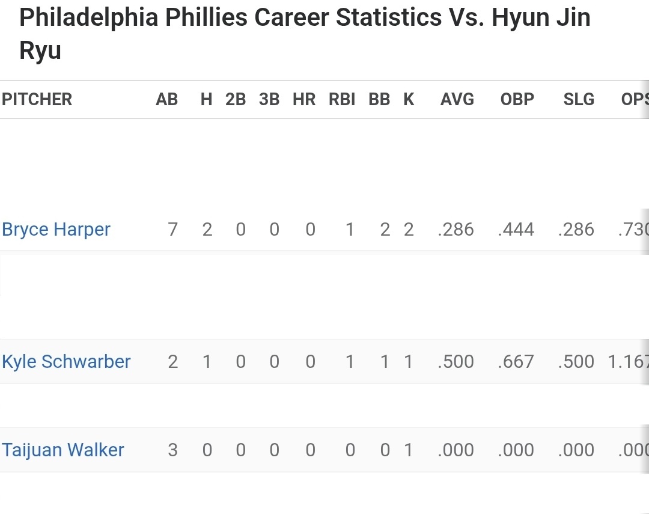This screenshot has width=649, height=514.
Task: Open Bryce Harper's player page
Action: coord(56,230)
